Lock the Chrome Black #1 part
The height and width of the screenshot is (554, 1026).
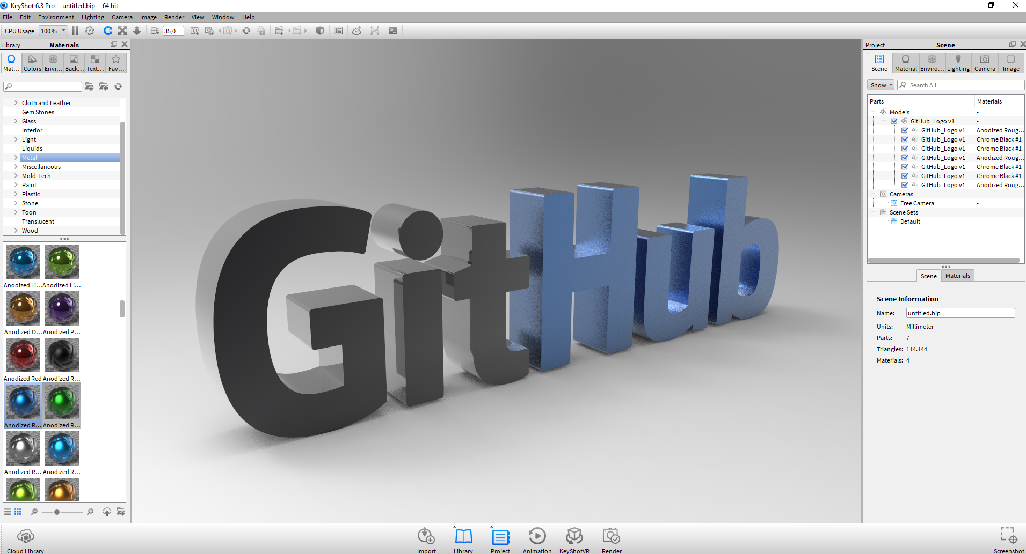point(914,139)
